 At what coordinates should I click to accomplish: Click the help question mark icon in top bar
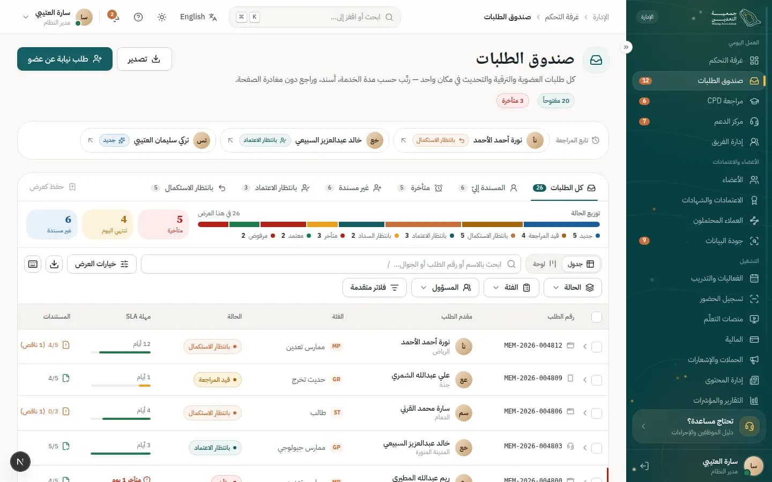pyautogui.click(x=138, y=17)
